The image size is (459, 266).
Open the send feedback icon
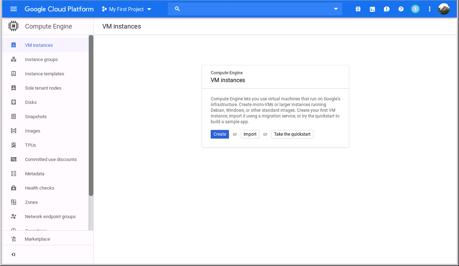click(387, 9)
